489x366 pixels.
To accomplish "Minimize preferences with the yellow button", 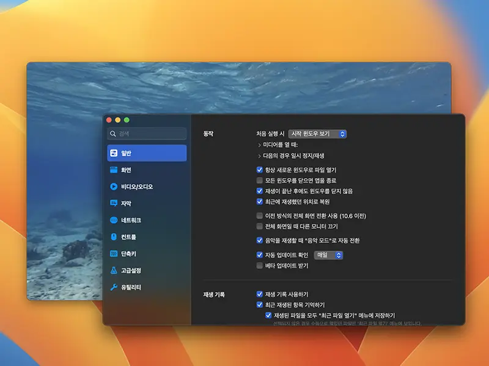I will [x=117, y=120].
